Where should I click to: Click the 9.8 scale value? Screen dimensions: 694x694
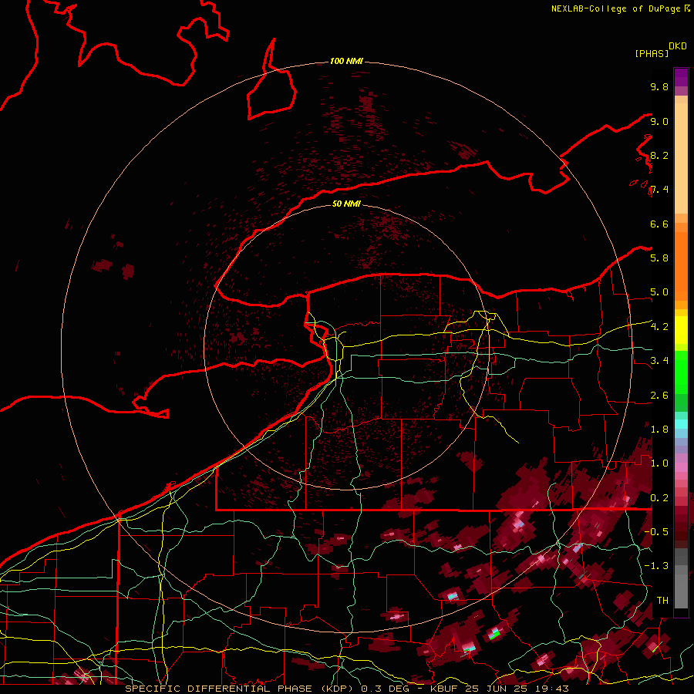tap(659, 86)
